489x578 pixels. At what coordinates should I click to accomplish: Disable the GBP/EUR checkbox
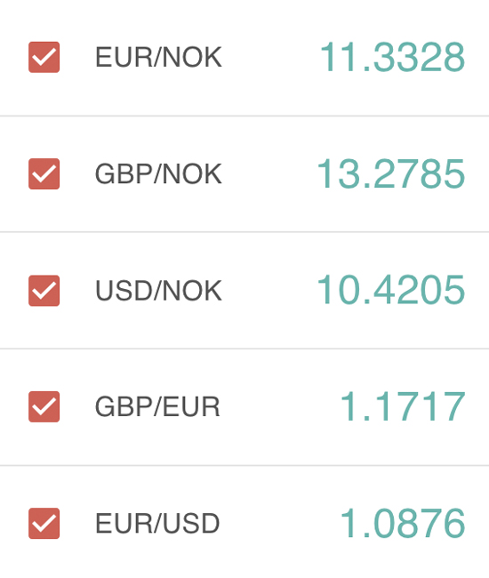[44, 406]
